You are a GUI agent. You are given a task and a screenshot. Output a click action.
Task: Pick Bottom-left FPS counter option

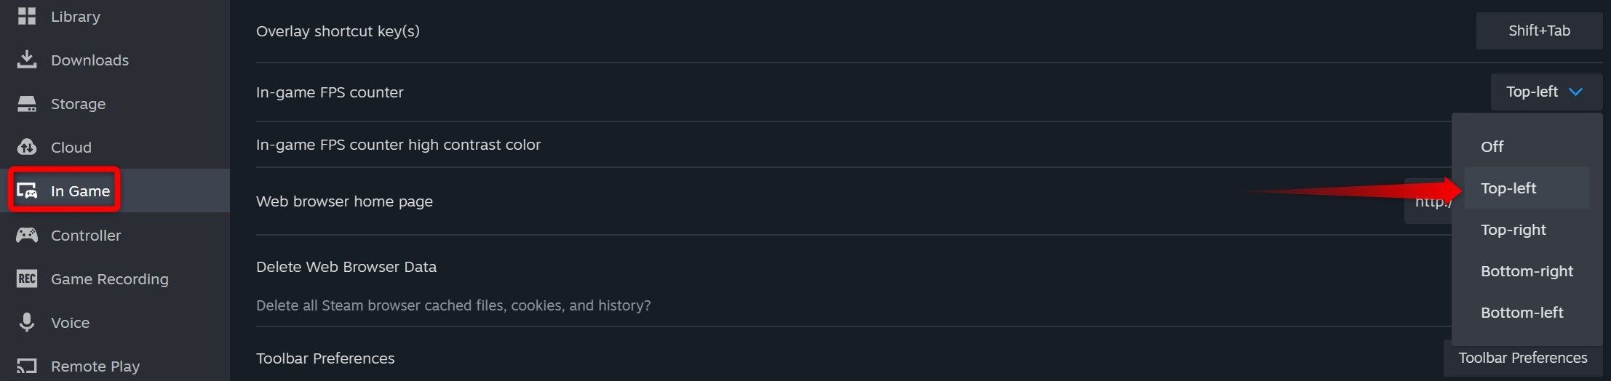coord(1521,313)
